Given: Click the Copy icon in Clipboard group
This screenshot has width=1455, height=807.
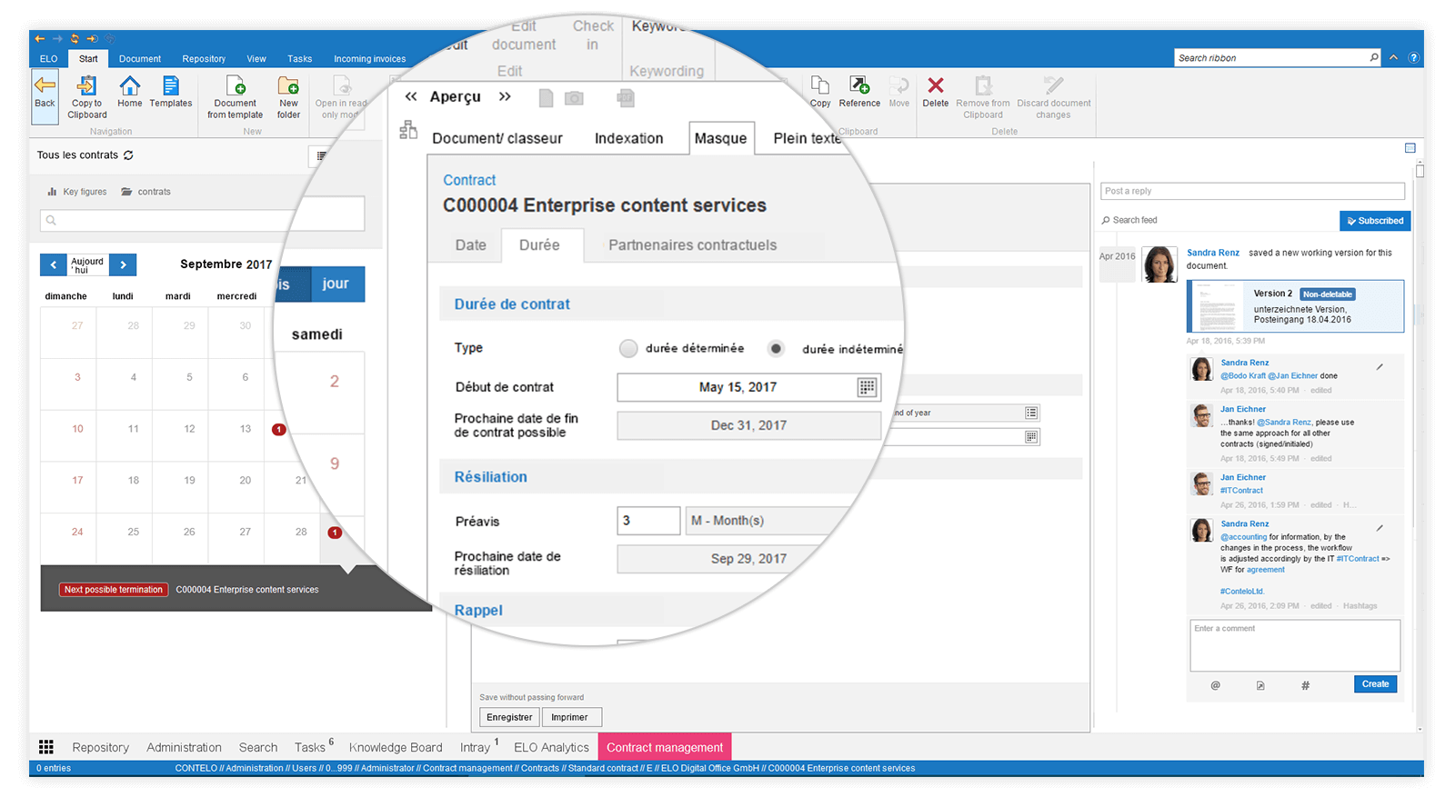Looking at the screenshot, I should click(820, 85).
